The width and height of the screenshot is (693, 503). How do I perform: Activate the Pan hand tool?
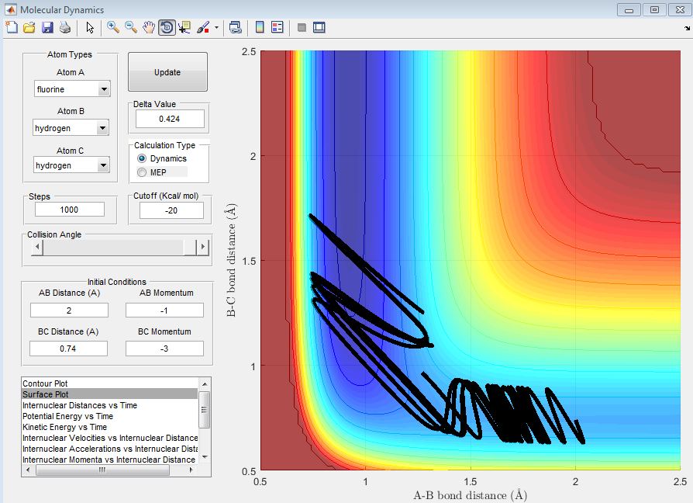click(149, 27)
